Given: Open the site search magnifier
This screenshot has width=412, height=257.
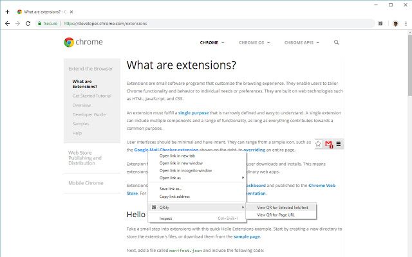Looking at the screenshot, I should pyautogui.click(x=336, y=42).
